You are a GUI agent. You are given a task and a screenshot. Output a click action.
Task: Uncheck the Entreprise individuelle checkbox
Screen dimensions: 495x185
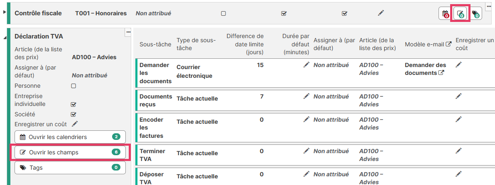[74, 104]
